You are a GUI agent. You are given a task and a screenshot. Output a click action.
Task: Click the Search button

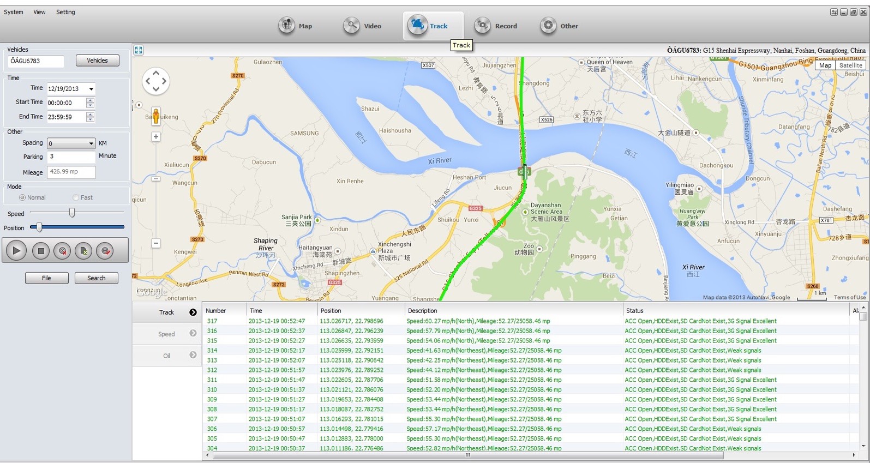pos(97,278)
